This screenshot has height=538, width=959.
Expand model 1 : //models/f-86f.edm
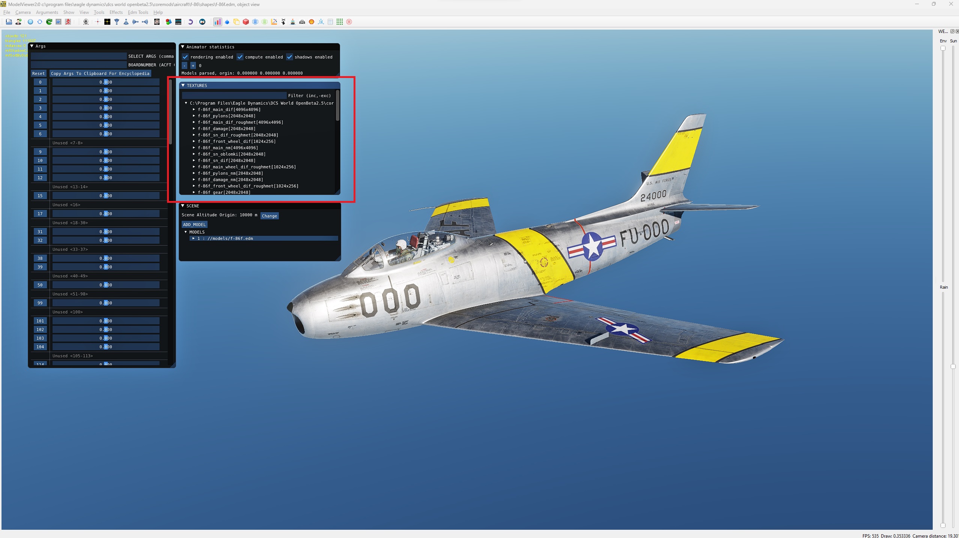(194, 238)
